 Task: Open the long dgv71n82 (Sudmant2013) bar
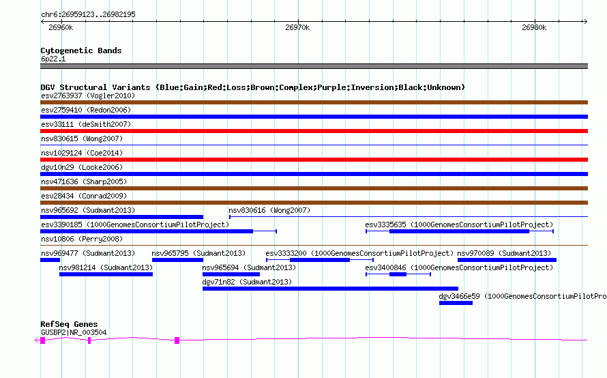click(x=330, y=289)
